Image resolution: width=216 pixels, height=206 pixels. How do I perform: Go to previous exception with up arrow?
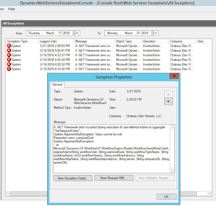click(x=168, y=95)
